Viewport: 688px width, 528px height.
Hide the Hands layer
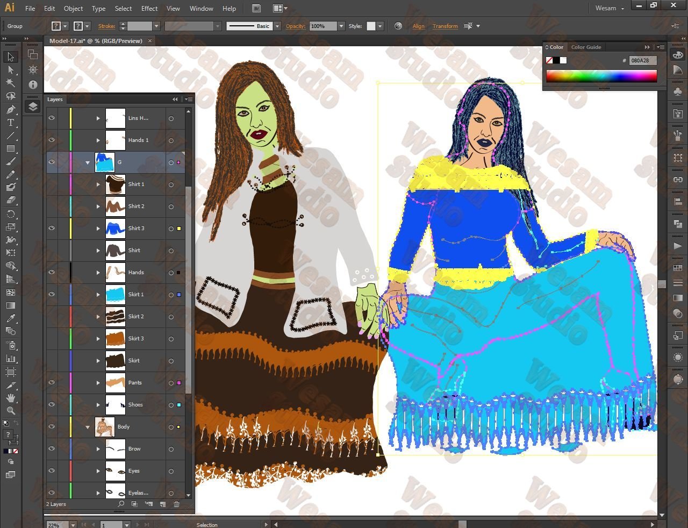coord(52,273)
